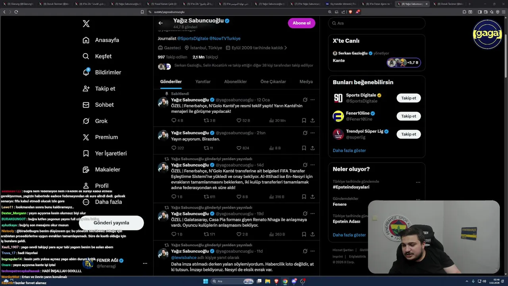Image resolution: width=508 pixels, height=286 pixels.
Task: Share the pinned Kanté teklif post
Action: click(x=312, y=120)
